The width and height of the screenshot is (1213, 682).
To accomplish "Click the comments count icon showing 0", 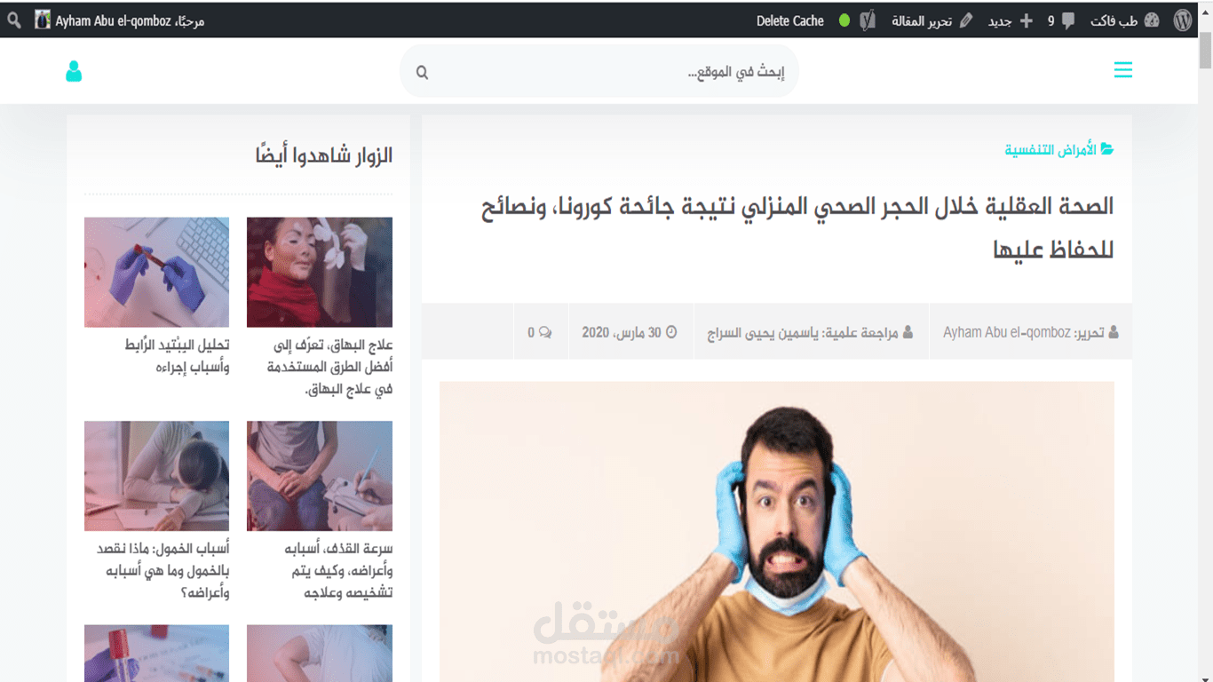I will [544, 332].
